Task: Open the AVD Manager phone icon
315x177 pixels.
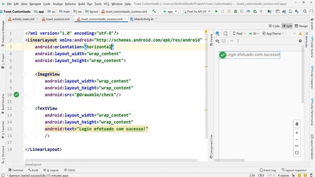Action: pos(290,11)
